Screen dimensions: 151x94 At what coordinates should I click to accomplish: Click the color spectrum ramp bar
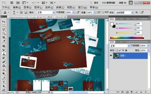pyautogui.click(x=127, y=37)
